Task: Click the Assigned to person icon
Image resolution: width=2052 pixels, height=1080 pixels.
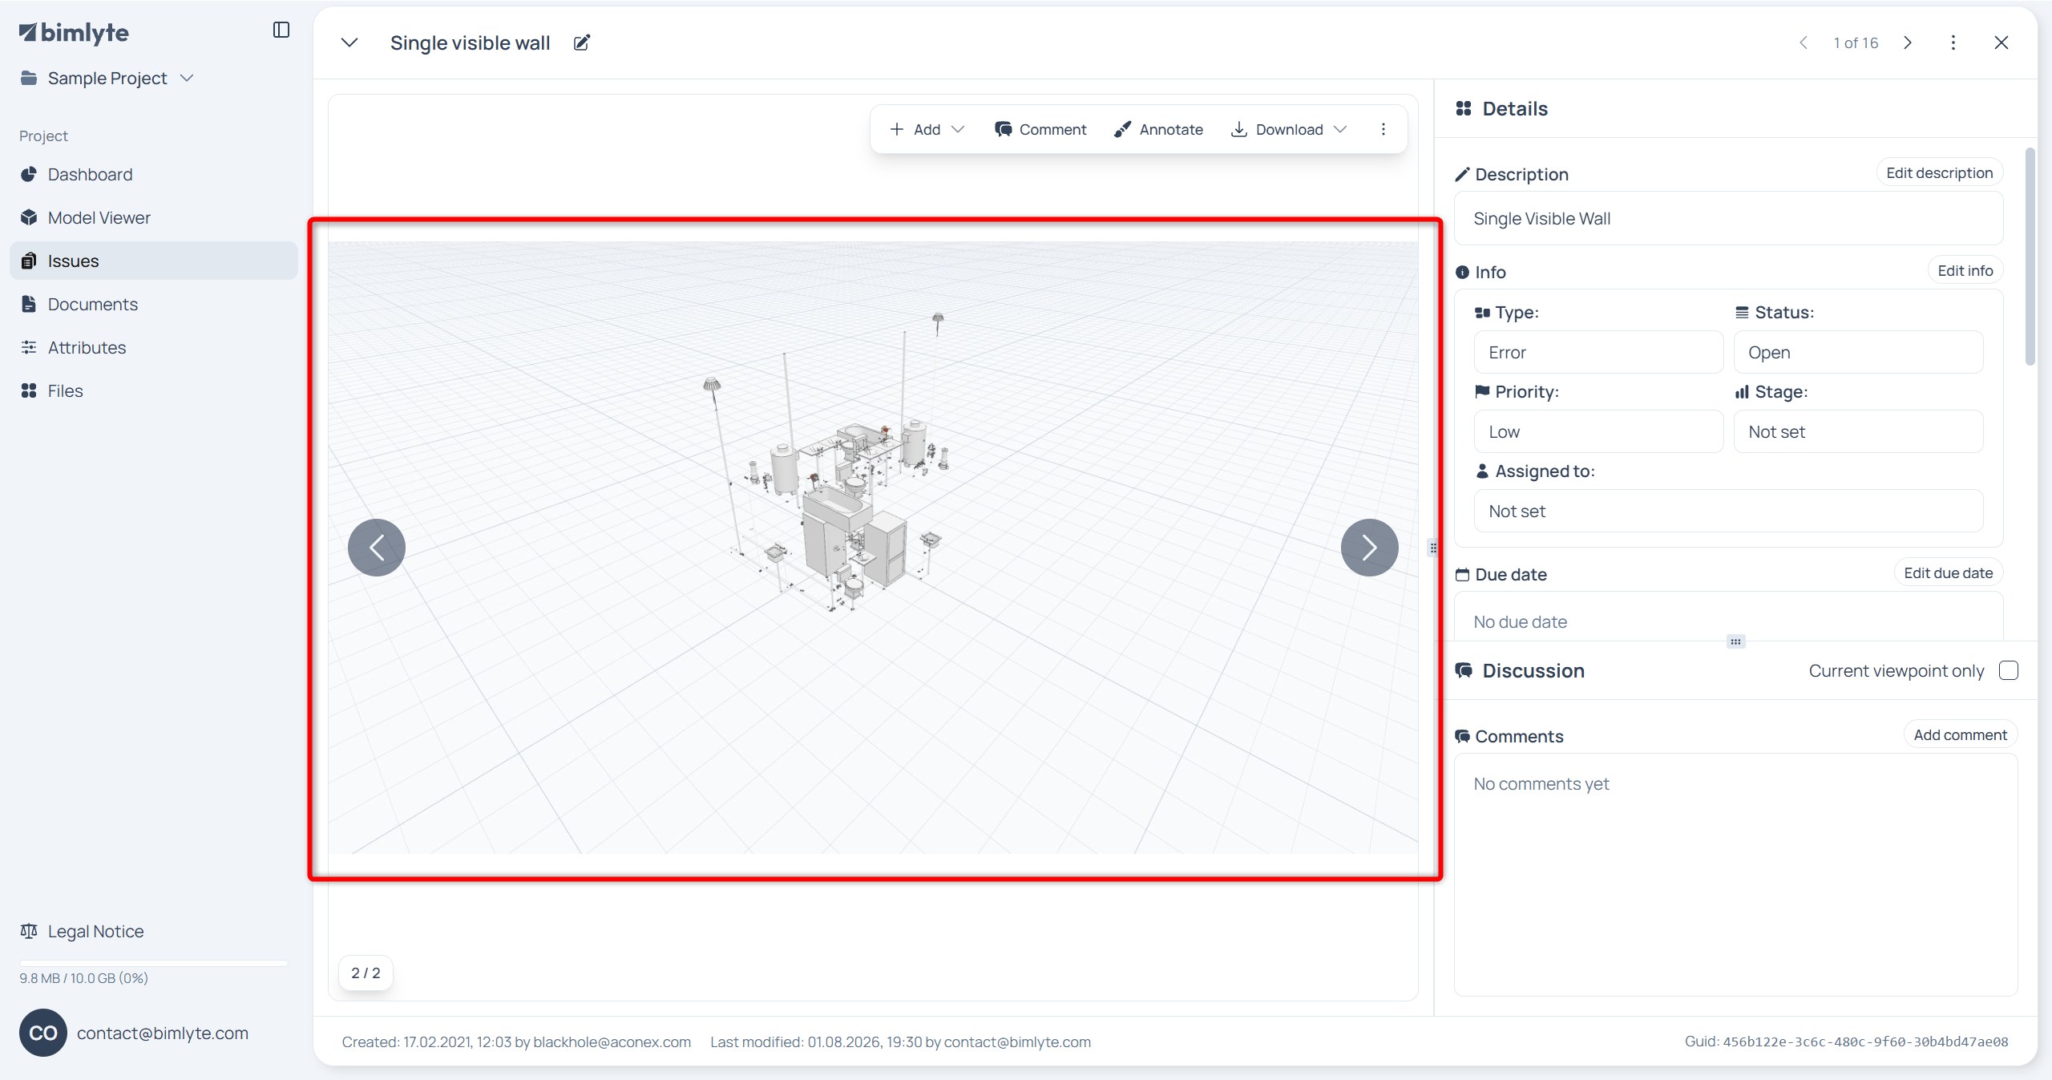Action: (1482, 471)
